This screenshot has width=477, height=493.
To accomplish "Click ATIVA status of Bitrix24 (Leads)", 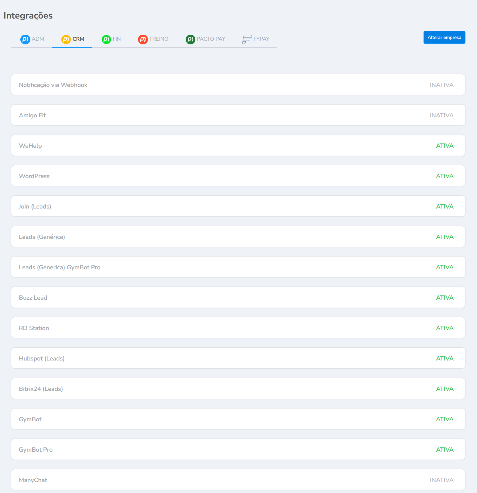I will [445, 389].
